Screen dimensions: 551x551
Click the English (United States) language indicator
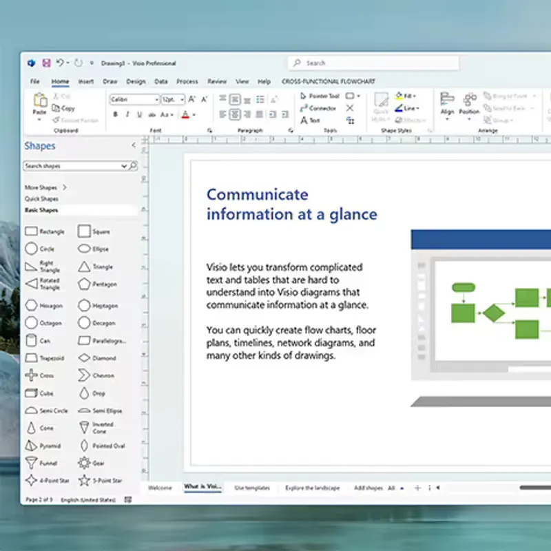(88, 500)
